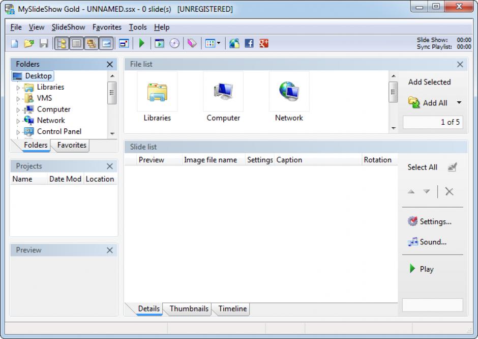Click the thumbnail grid view toolbar icon

pyautogui.click(x=210, y=44)
